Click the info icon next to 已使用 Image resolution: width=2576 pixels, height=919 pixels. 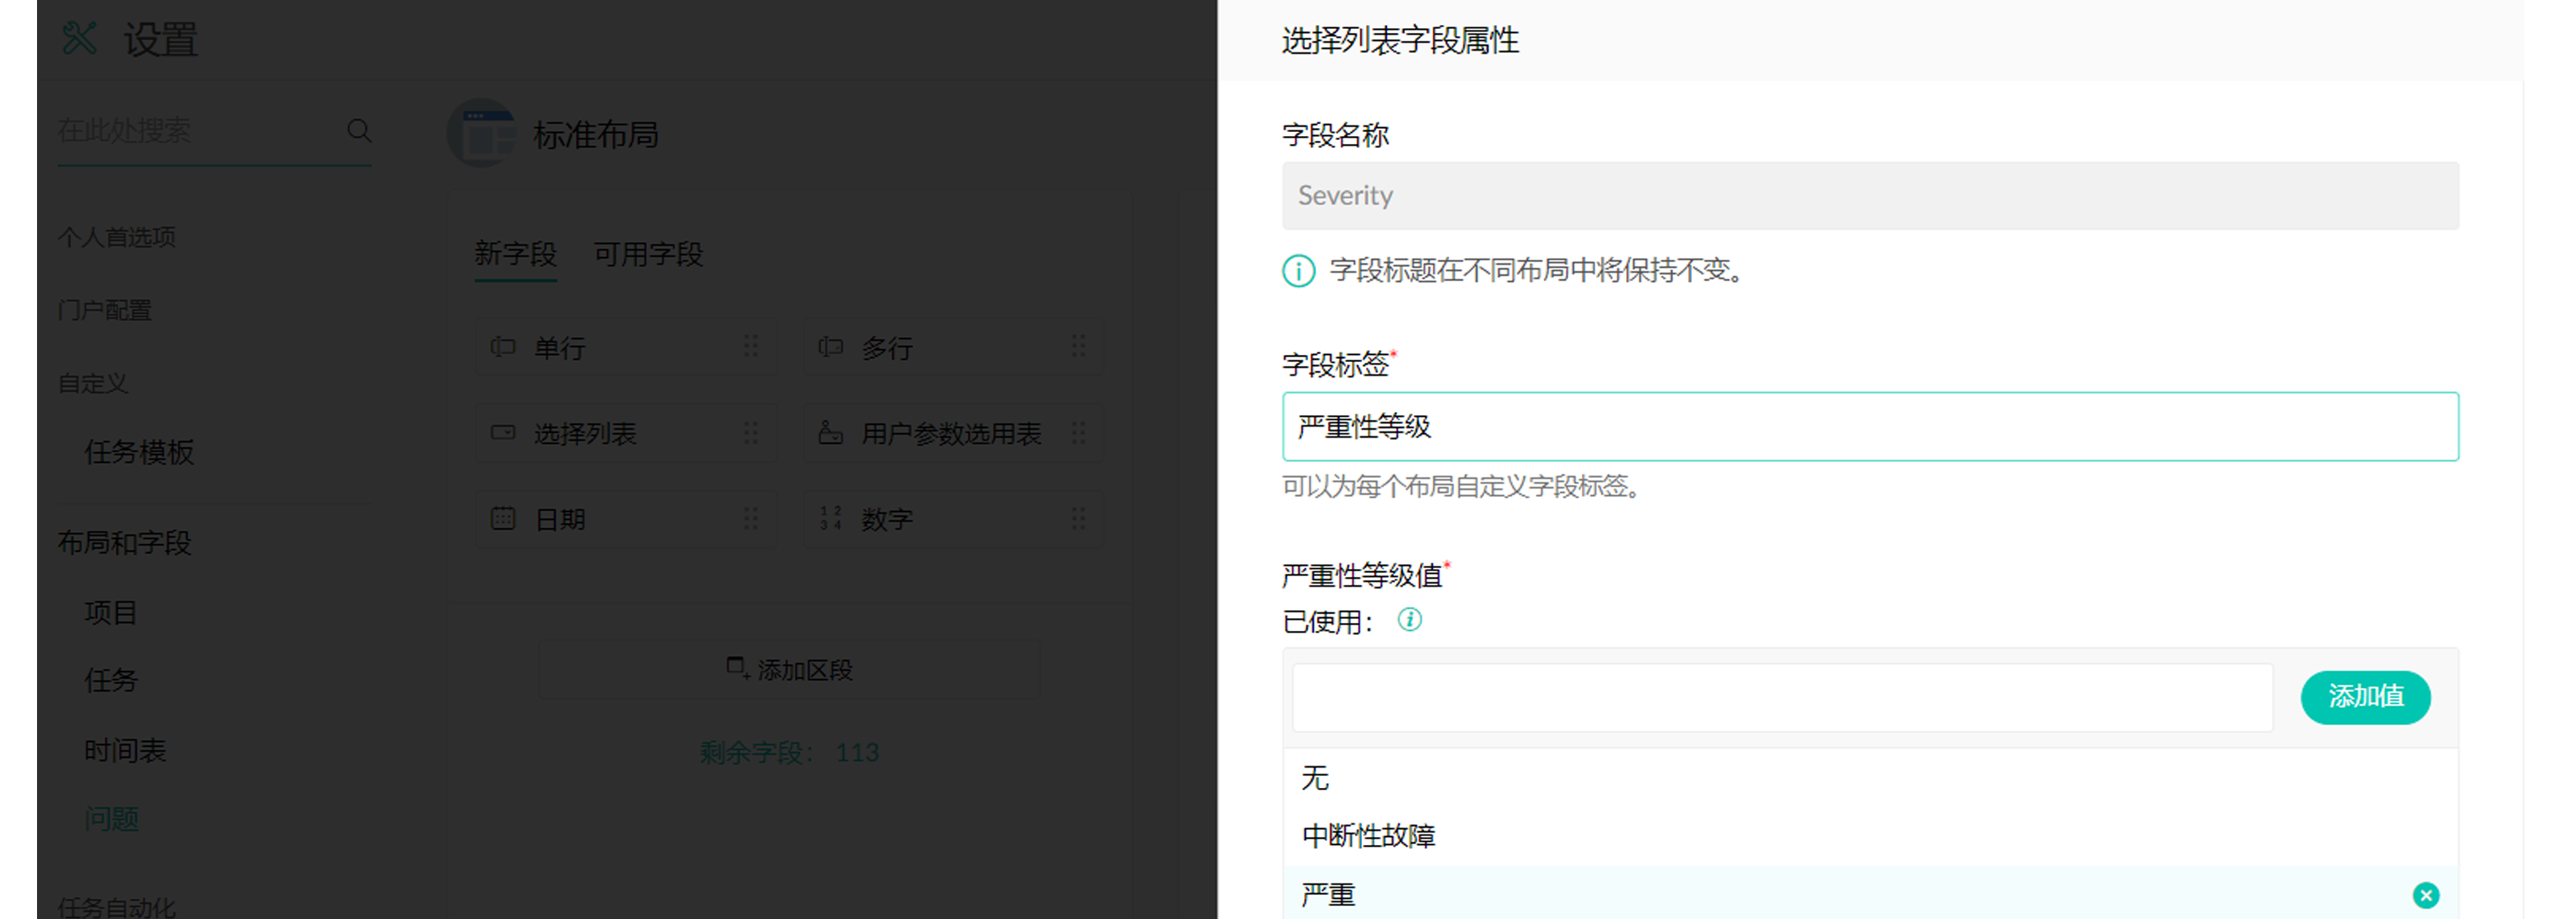[1409, 620]
